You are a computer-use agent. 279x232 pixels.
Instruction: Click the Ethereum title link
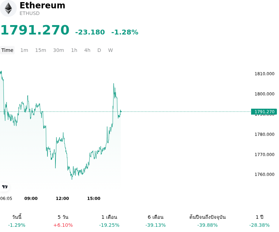pyautogui.click(x=42, y=5)
